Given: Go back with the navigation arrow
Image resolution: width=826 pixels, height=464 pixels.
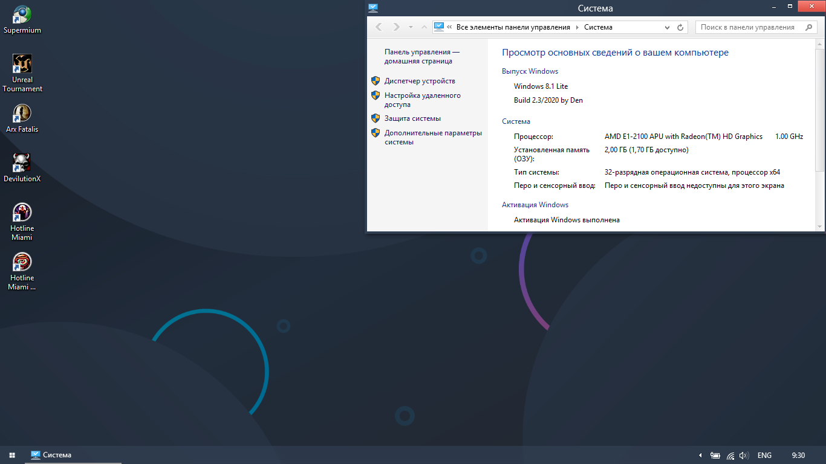Looking at the screenshot, I should click(x=379, y=27).
